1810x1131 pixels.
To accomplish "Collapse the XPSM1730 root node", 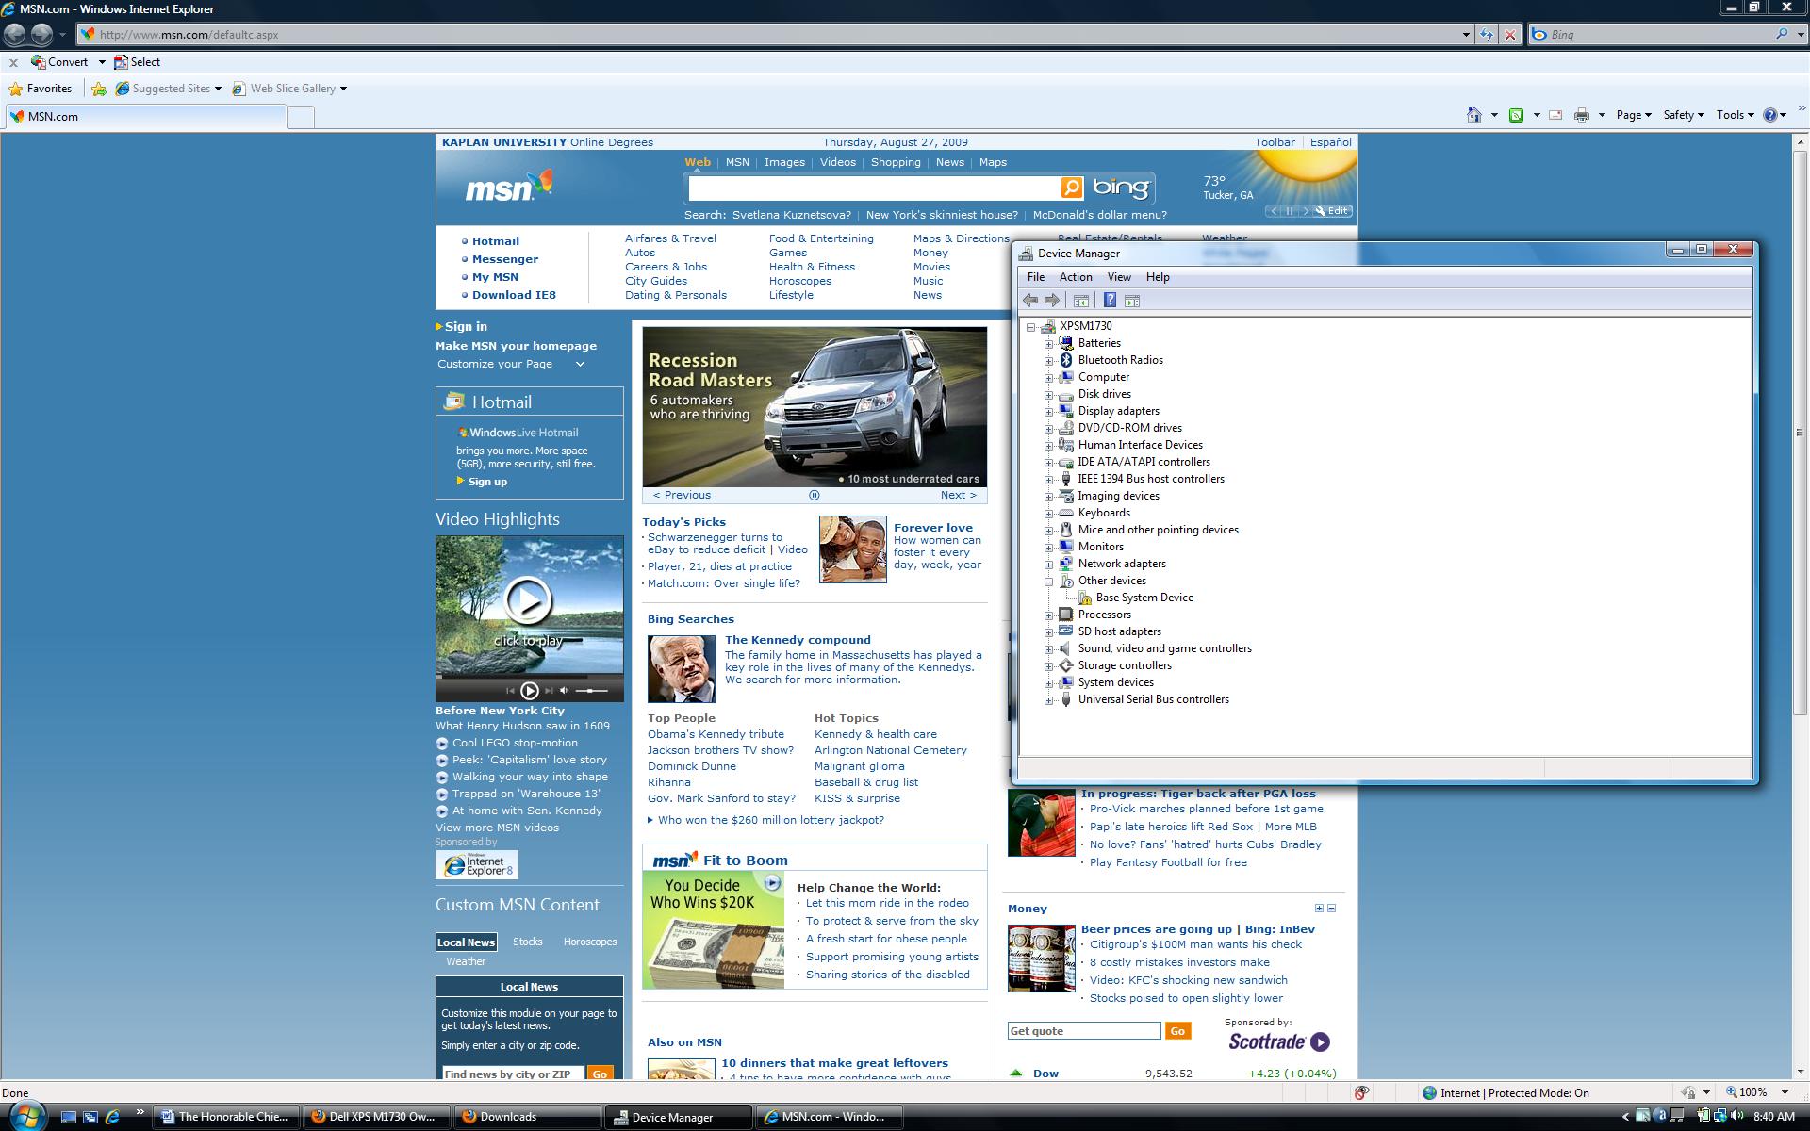I will tap(1030, 327).
